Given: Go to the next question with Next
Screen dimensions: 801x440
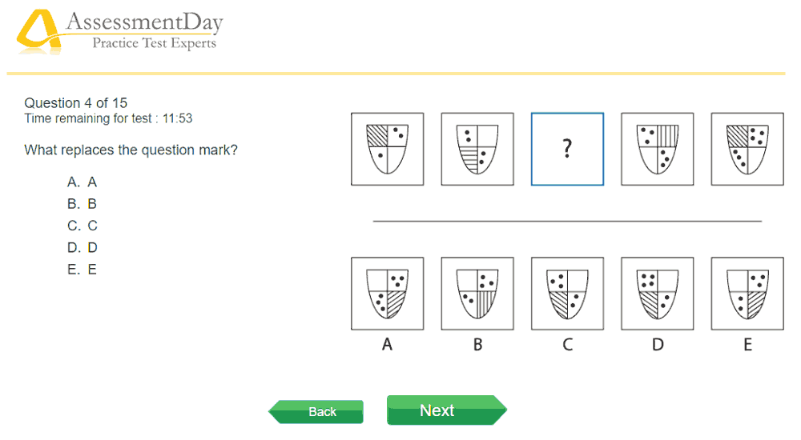Looking at the screenshot, I should [x=447, y=410].
